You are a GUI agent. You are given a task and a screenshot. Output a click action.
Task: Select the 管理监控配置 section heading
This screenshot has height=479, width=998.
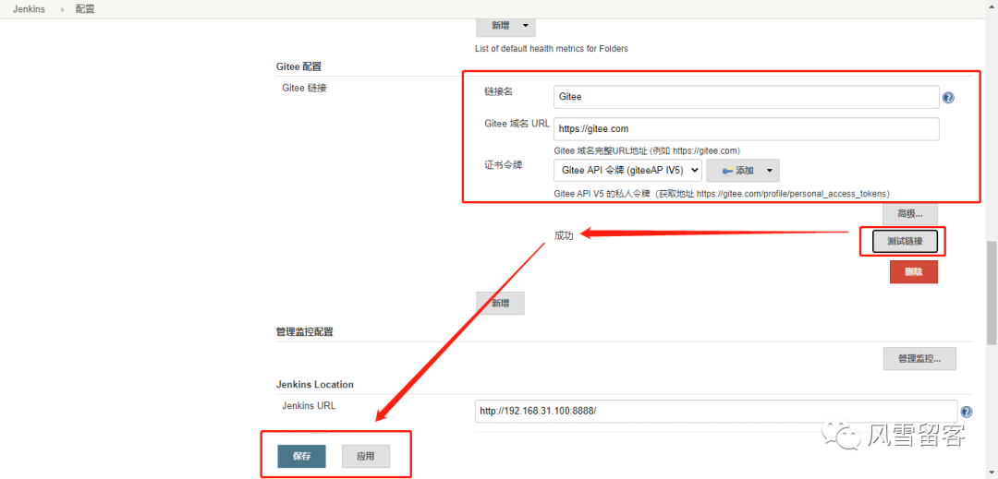point(304,331)
